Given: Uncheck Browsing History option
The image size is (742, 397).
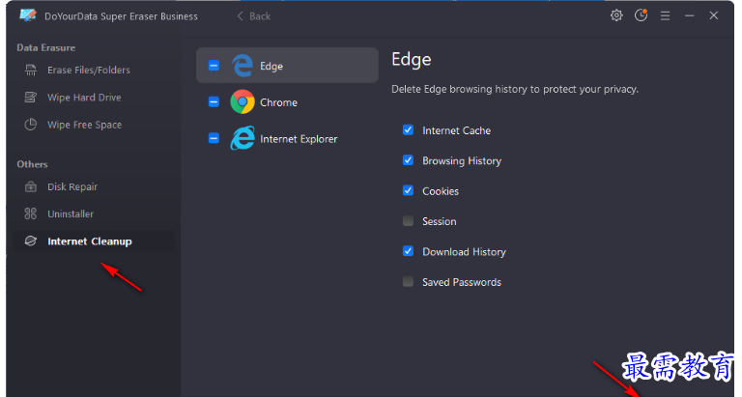Looking at the screenshot, I should [408, 160].
